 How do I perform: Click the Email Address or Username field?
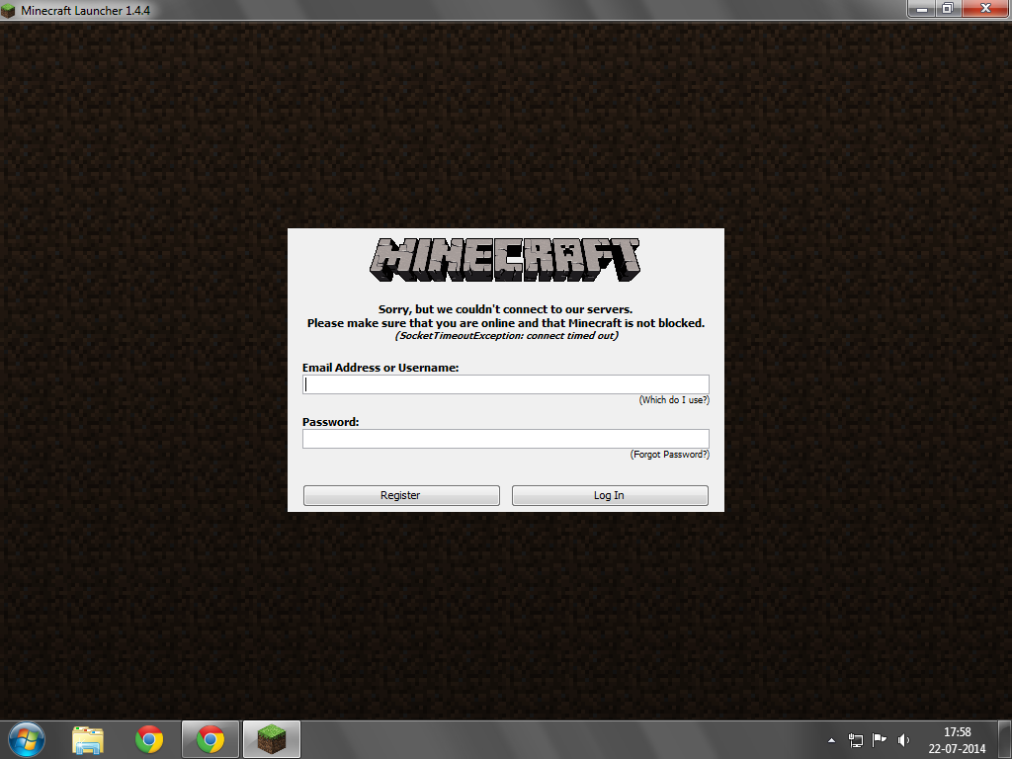click(x=505, y=384)
